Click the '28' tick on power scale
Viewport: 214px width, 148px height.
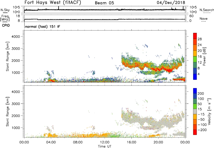[x=200, y=39]
